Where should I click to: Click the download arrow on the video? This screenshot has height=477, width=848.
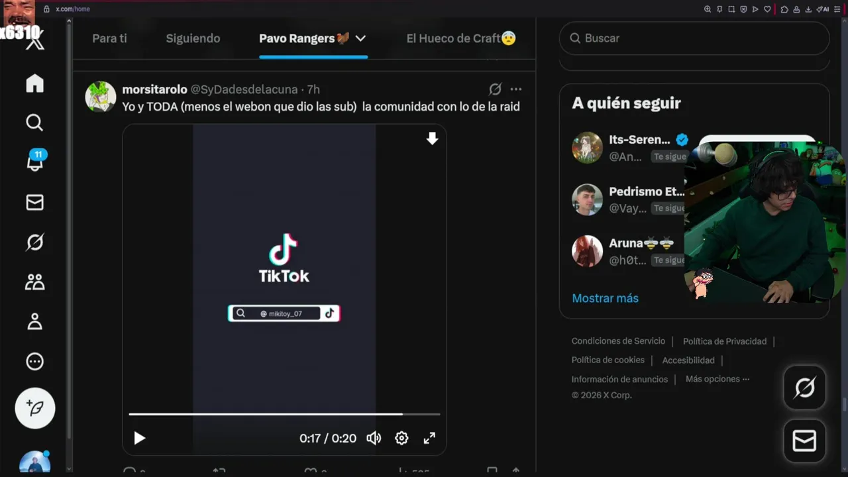(432, 138)
